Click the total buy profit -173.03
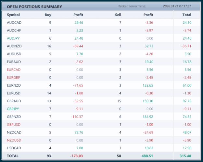 pyautogui.click(x=76, y=156)
